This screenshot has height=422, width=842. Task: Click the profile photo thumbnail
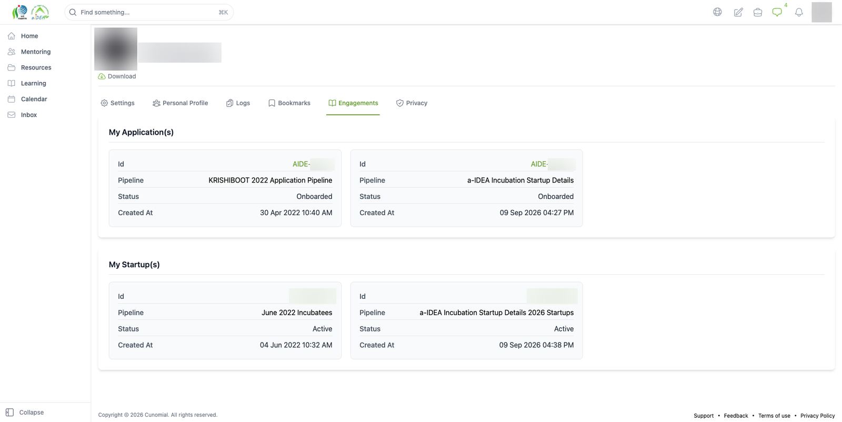[116, 49]
